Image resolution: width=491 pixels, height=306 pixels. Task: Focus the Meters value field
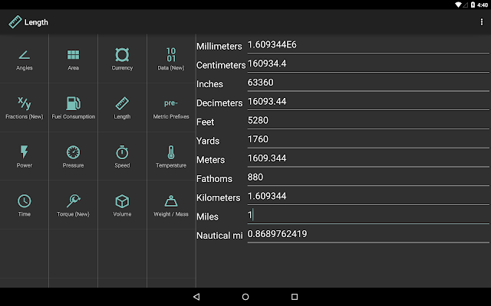point(368,158)
